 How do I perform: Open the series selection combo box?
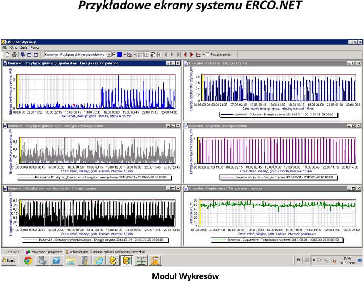(x=78, y=55)
